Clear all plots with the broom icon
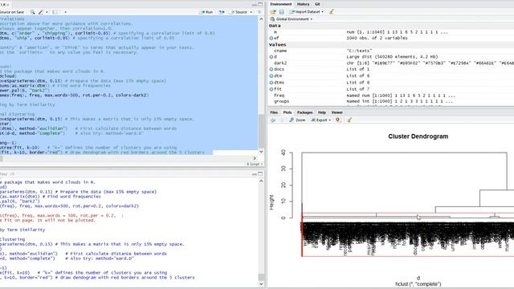This screenshot has width=514, height=289. pos(349,120)
